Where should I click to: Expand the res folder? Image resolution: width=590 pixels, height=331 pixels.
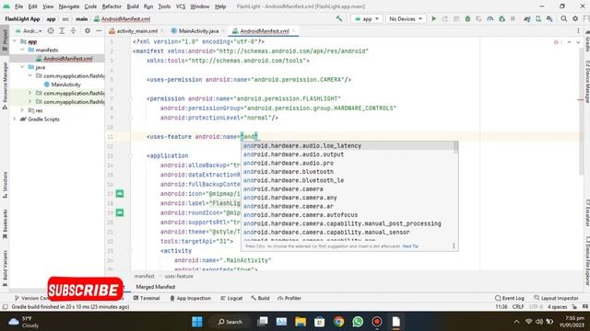click(x=22, y=110)
